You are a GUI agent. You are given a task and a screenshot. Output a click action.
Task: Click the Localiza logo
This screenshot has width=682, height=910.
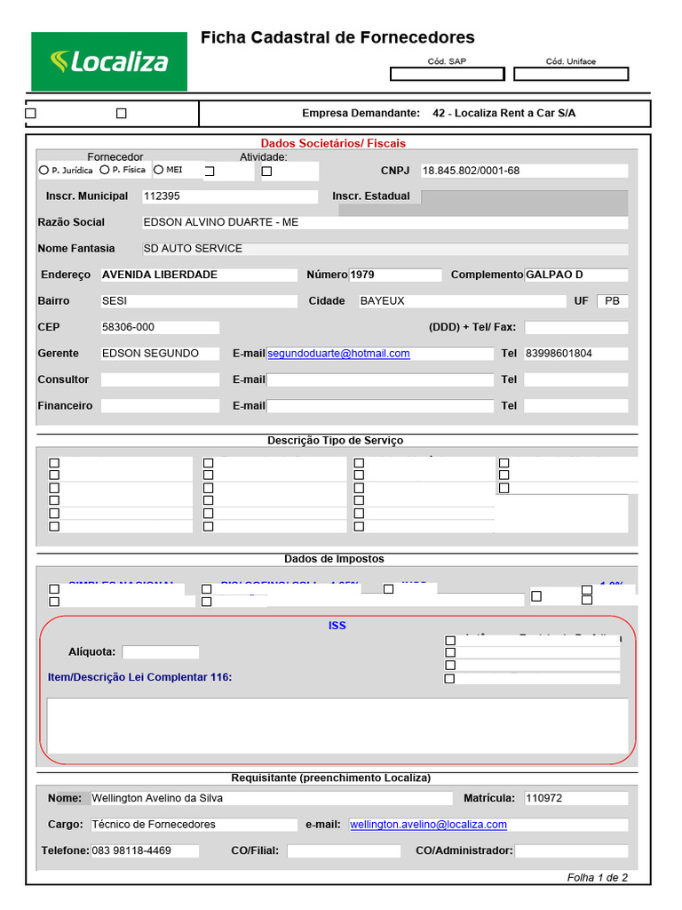(109, 61)
